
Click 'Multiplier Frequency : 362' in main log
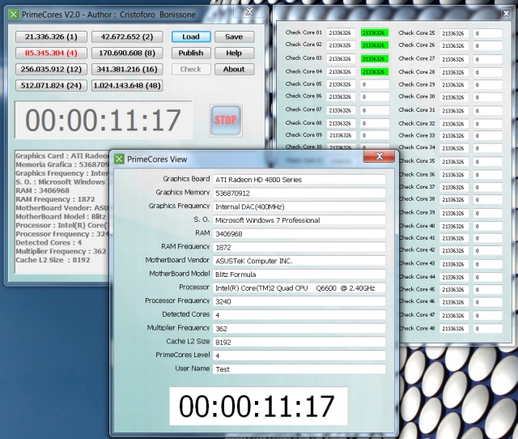click(61, 251)
